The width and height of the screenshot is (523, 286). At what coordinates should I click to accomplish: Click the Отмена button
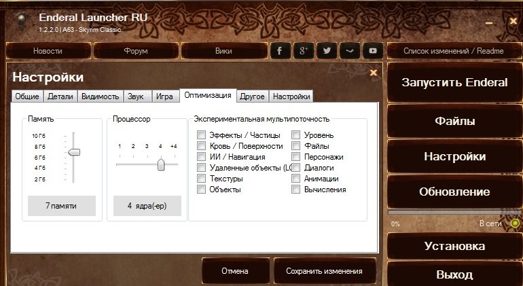click(x=235, y=271)
